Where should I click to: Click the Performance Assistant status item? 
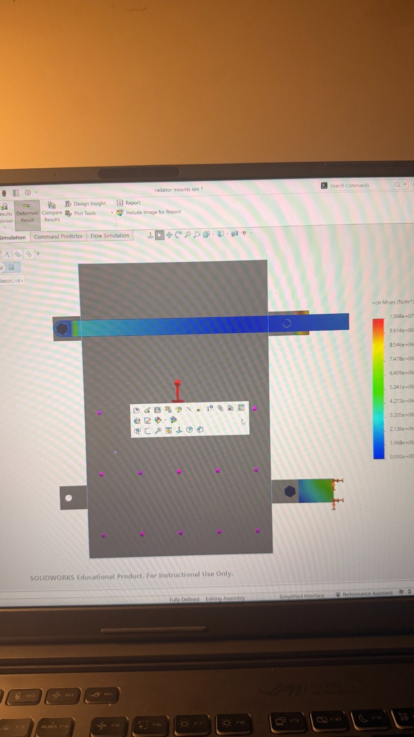[x=364, y=594]
